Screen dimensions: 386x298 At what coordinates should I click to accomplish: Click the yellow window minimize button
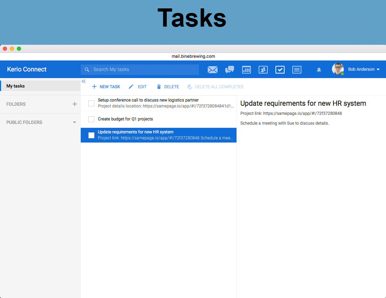click(12, 49)
